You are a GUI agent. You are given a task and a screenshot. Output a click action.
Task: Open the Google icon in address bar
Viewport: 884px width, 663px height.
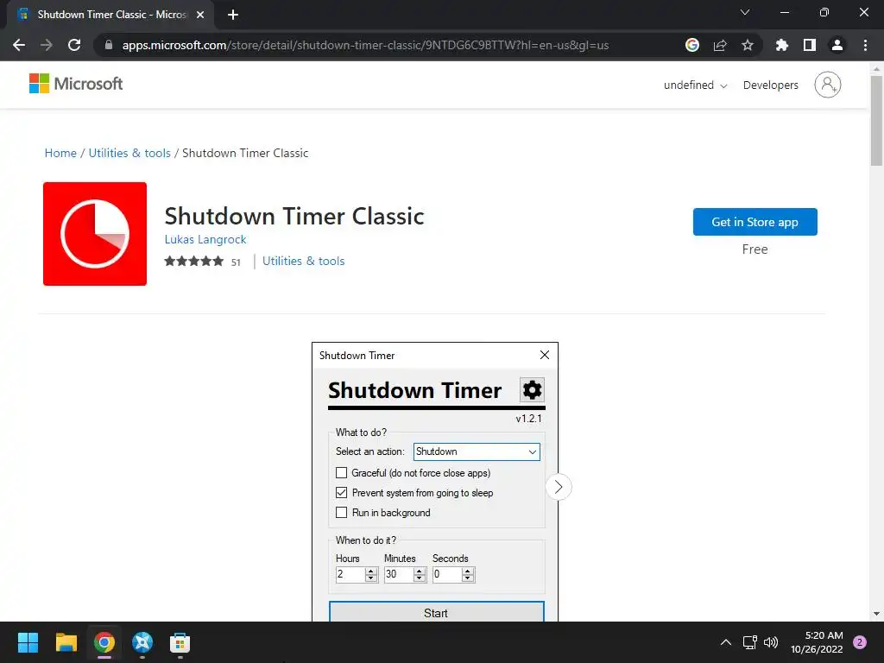pyautogui.click(x=692, y=45)
